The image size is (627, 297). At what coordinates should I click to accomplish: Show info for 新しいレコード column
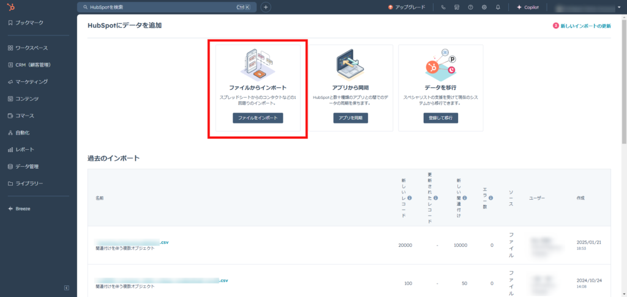coord(410,197)
